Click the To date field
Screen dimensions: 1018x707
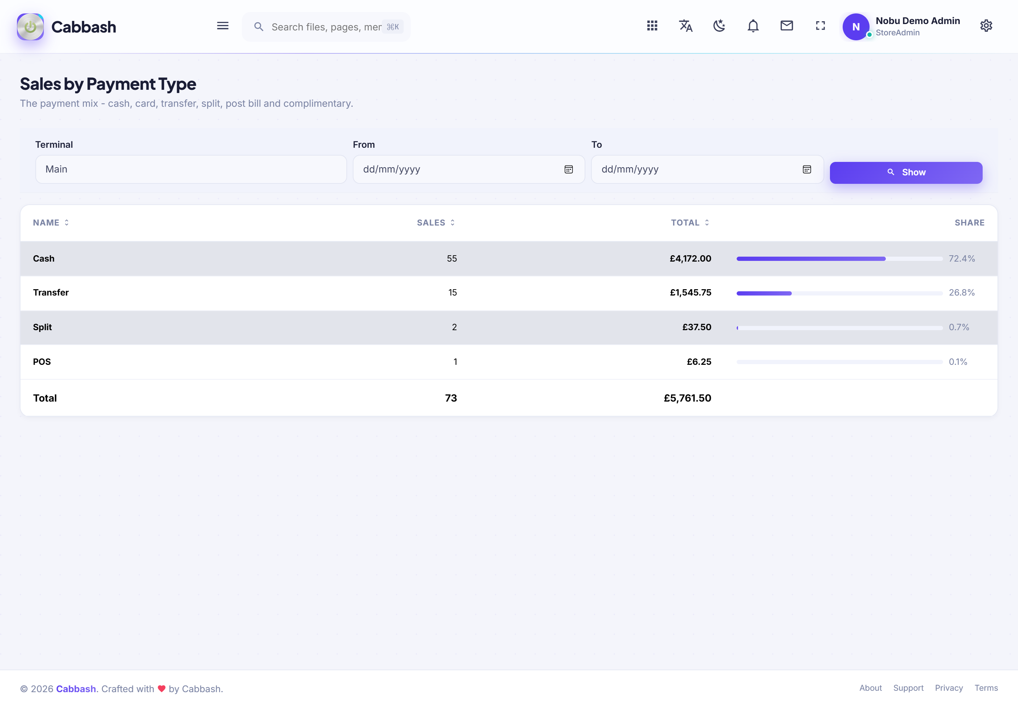[x=707, y=169]
